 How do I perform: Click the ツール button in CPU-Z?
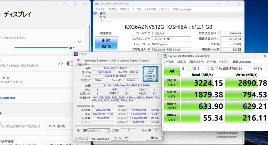coord(118,138)
